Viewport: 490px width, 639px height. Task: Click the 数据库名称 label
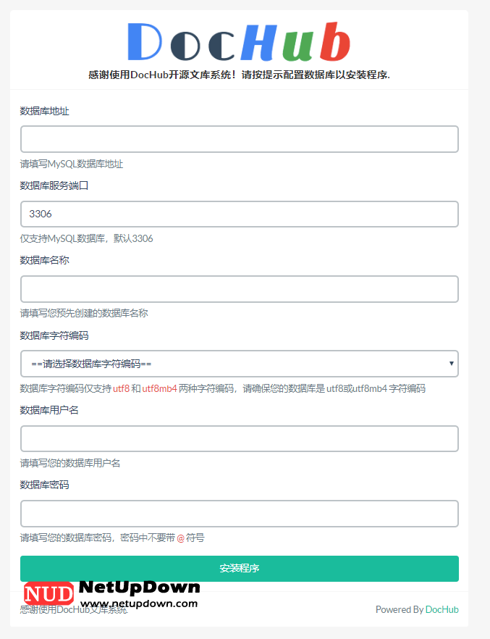(44, 260)
